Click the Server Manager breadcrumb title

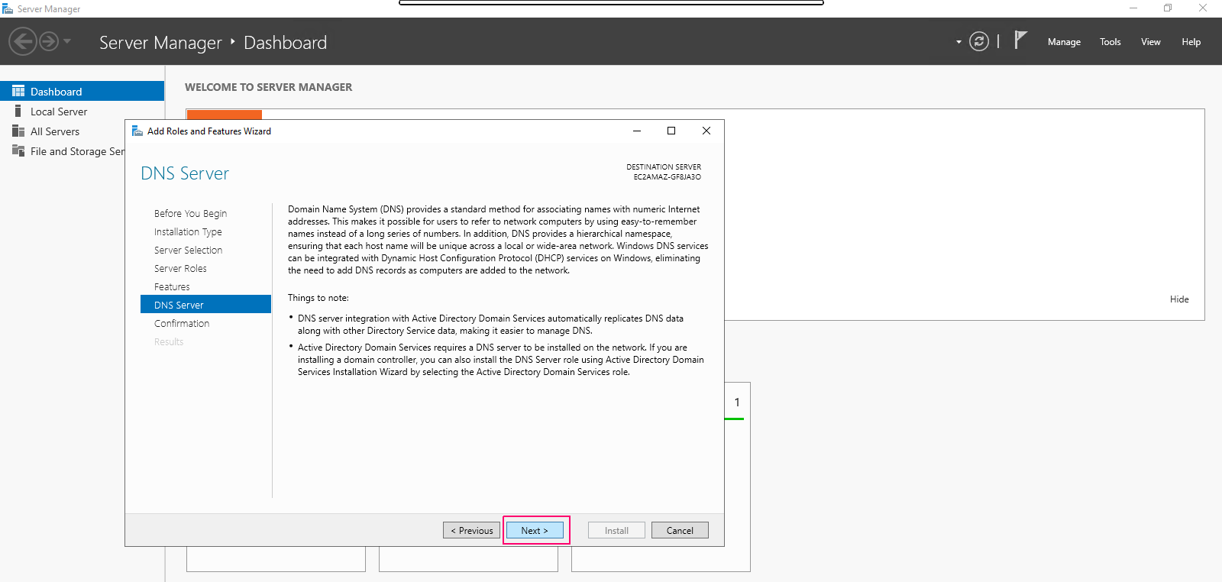click(160, 43)
